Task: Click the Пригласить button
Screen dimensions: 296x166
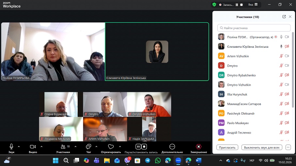Action: pos(227,147)
